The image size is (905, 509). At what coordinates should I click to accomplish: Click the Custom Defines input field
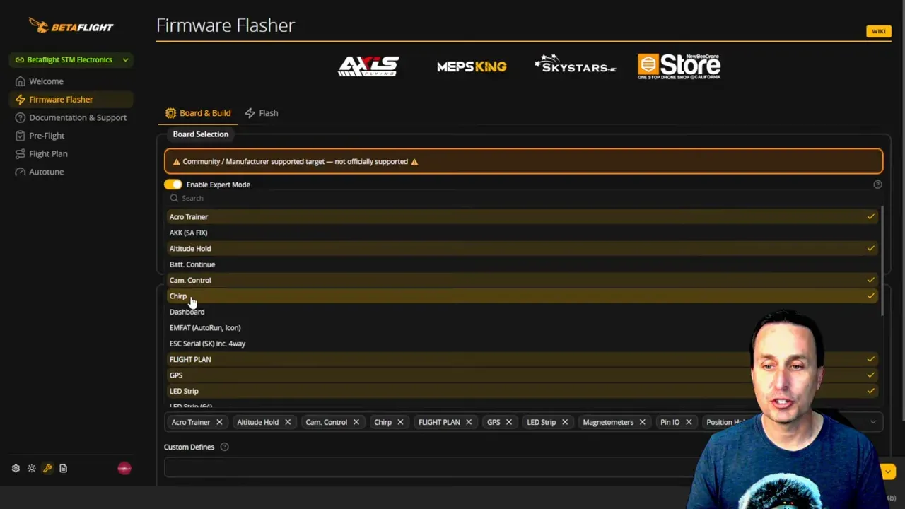(x=431, y=467)
